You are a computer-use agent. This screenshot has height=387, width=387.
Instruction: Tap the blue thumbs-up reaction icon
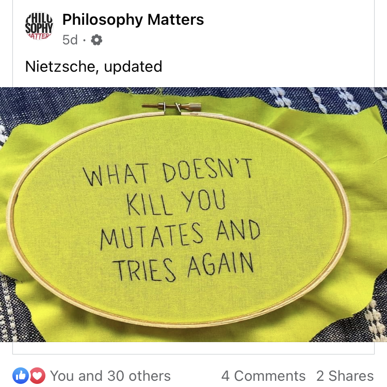21,376
